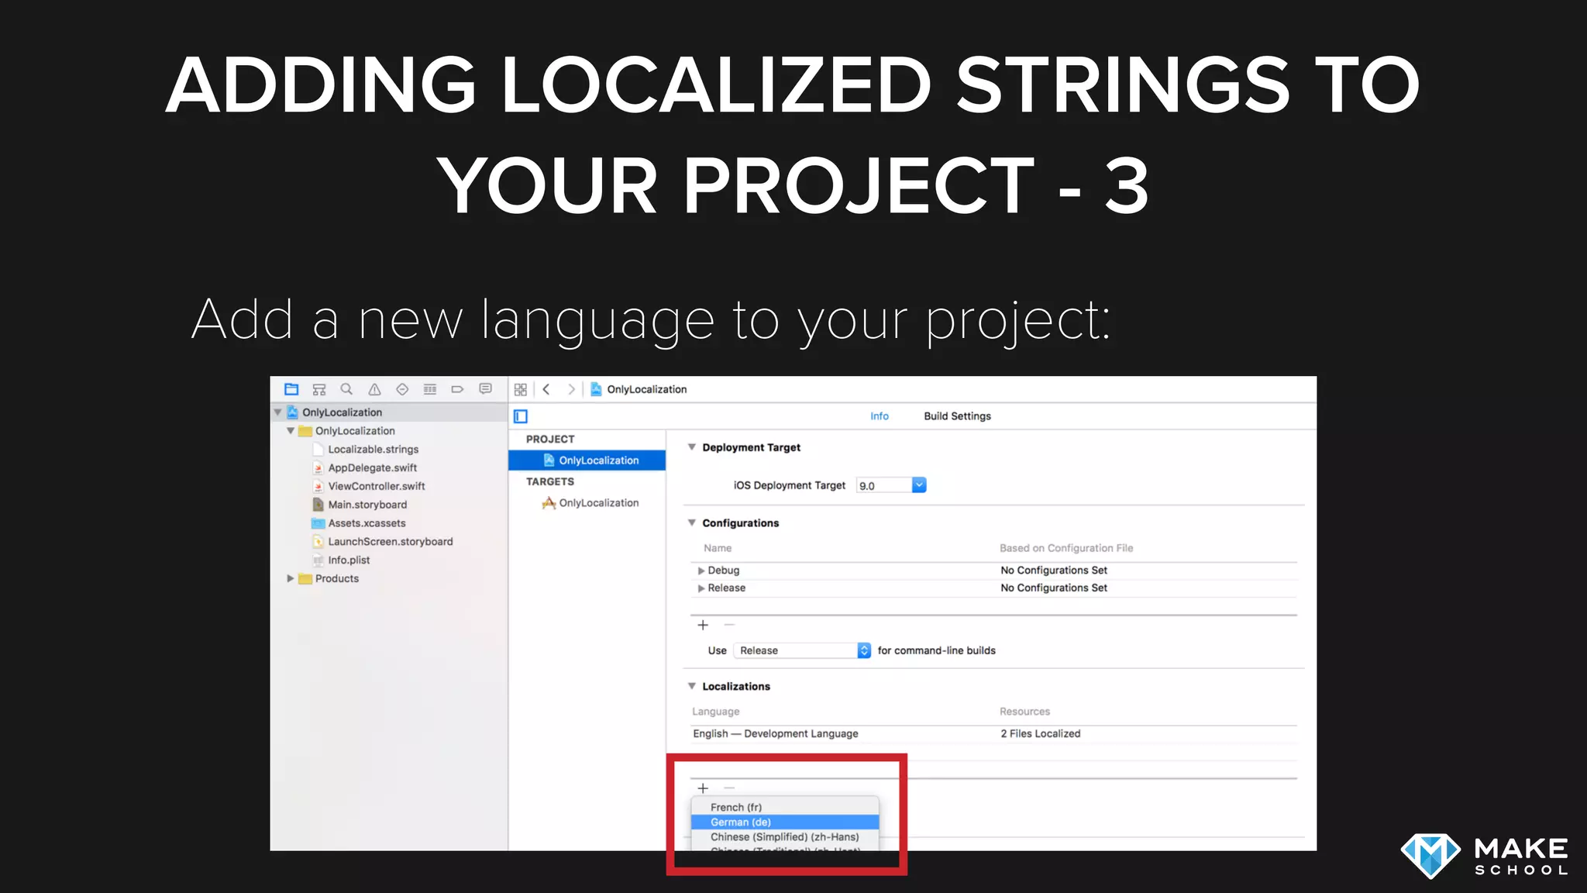Click the Assets.xcassets folder icon
This screenshot has width=1587, height=893.
pos(318,523)
